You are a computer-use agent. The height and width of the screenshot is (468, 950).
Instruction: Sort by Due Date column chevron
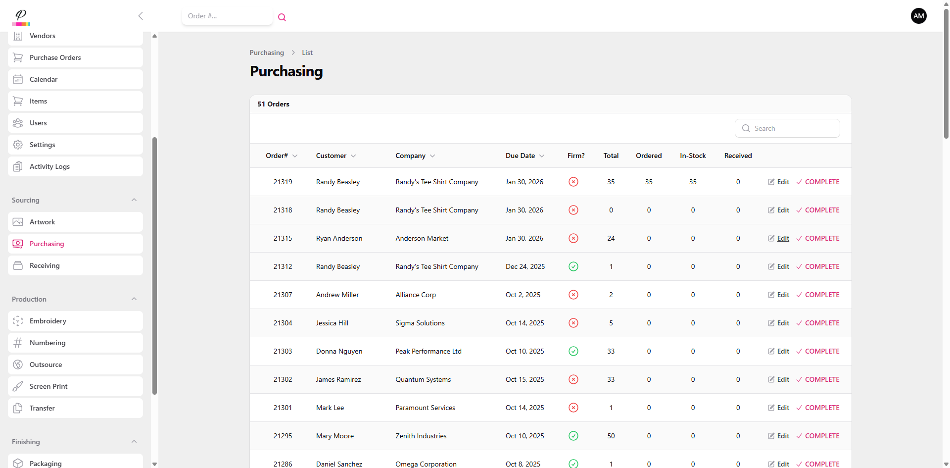(x=542, y=156)
